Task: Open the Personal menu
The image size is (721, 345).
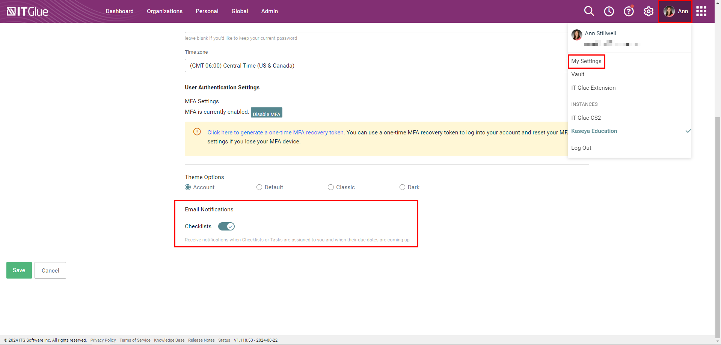Action: (207, 11)
